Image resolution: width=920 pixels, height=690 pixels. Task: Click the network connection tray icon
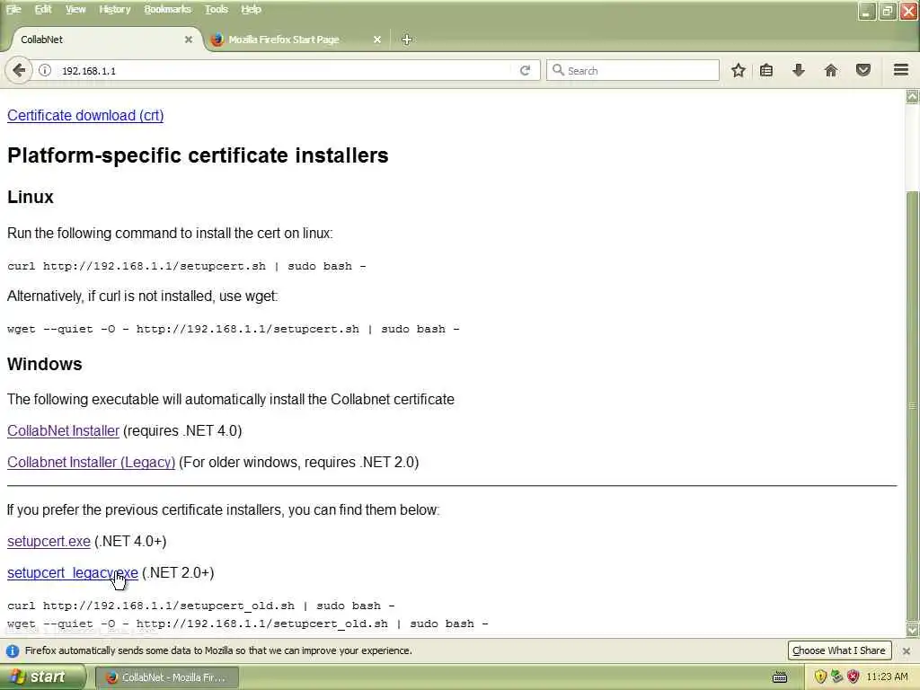click(836, 677)
